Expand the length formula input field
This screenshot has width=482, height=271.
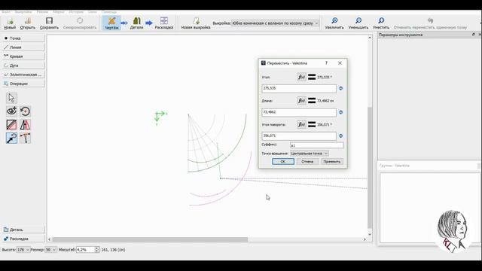pyautogui.click(x=340, y=112)
